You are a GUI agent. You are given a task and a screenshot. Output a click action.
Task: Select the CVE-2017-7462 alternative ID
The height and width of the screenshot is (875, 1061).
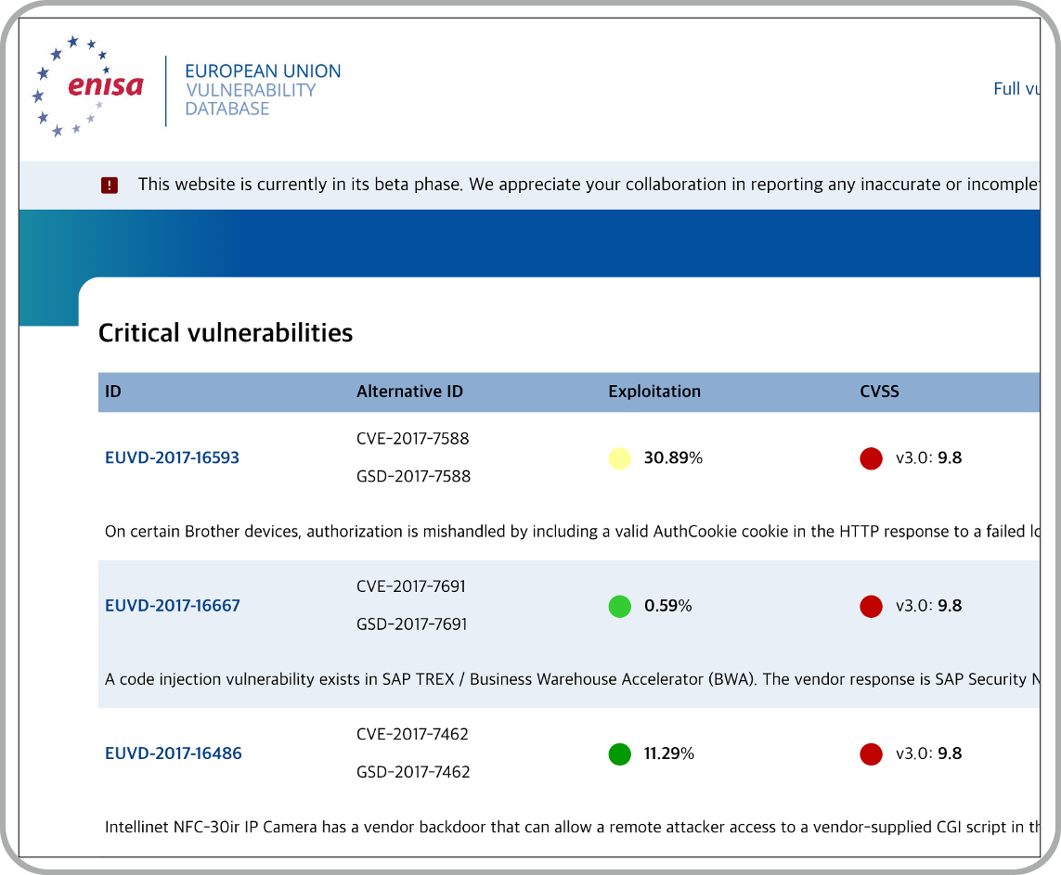pyautogui.click(x=413, y=734)
